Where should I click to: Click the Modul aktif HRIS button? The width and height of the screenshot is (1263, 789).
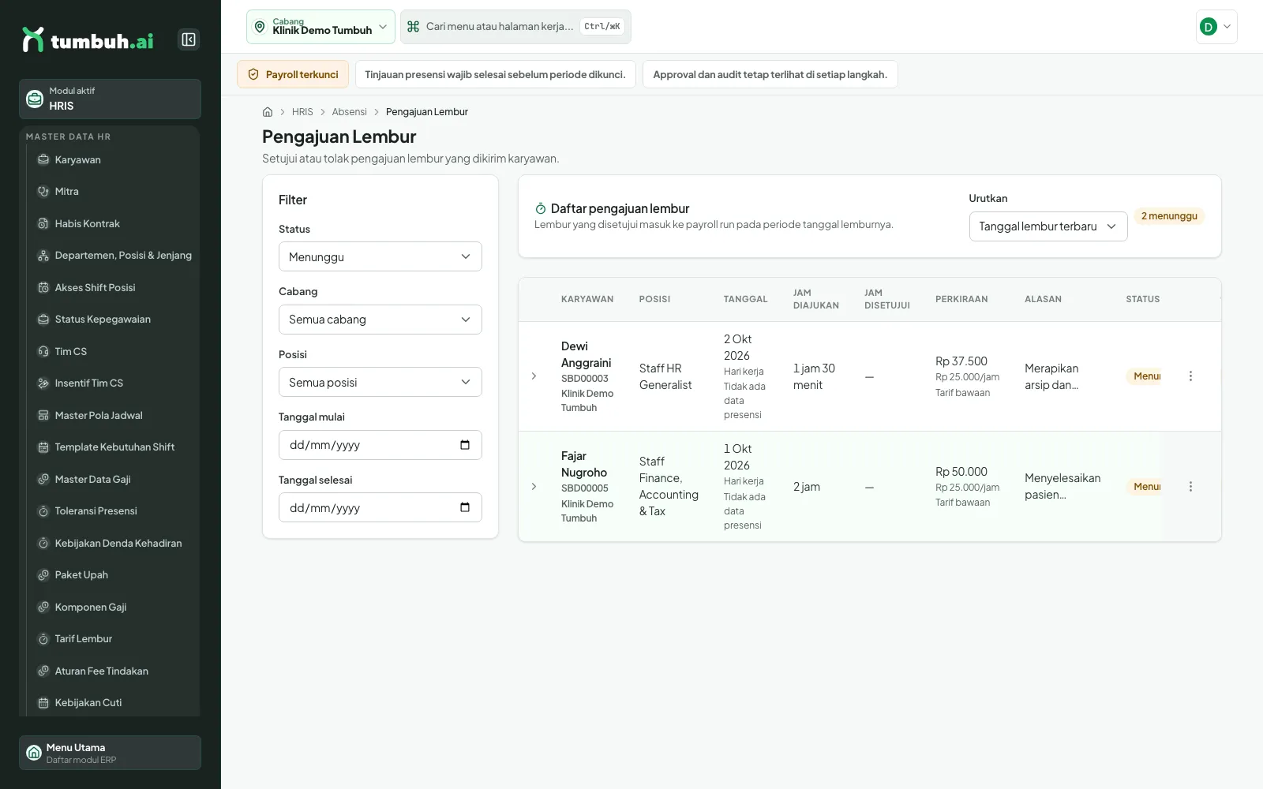pyautogui.click(x=110, y=99)
